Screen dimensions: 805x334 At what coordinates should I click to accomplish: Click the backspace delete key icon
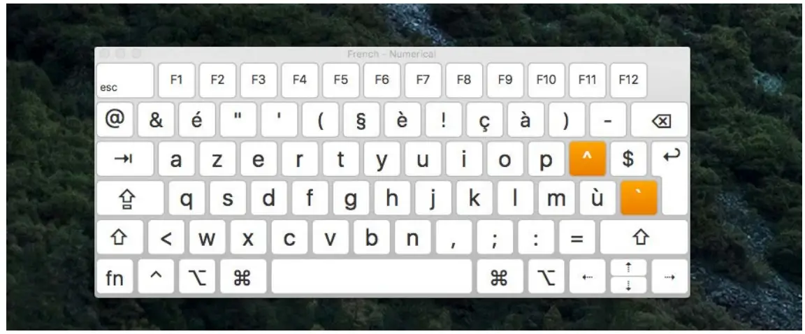(660, 120)
